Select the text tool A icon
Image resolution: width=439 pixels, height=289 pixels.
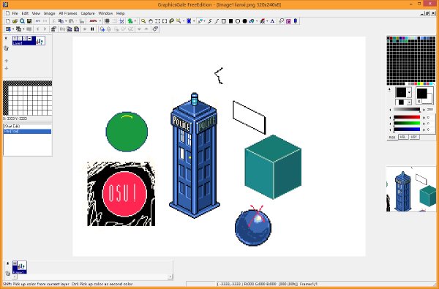click(x=272, y=21)
